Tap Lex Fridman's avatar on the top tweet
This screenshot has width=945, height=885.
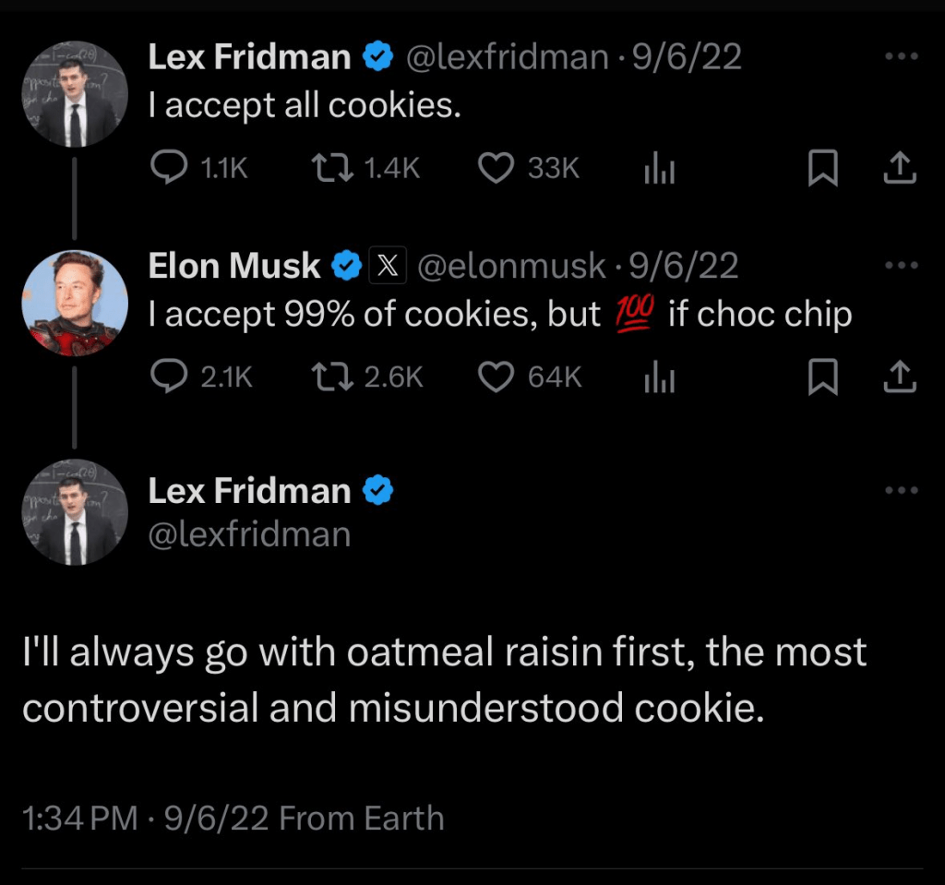click(x=75, y=93)
